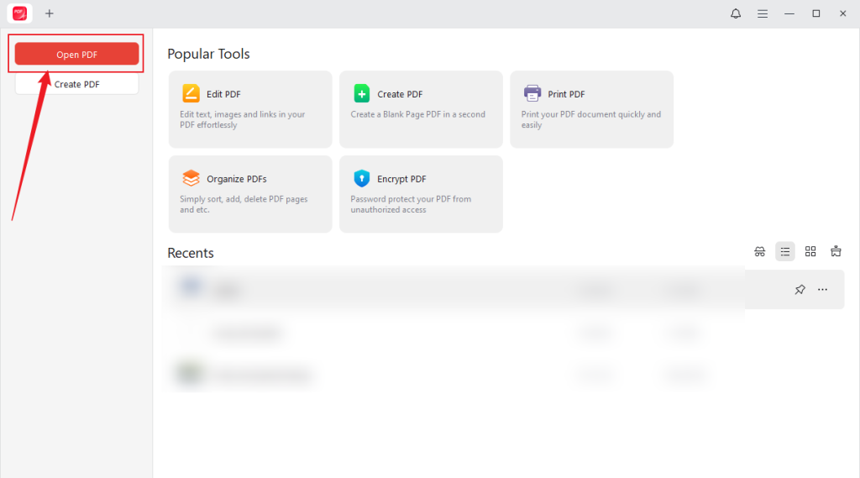Launch the Print PDF printer icon
This screenshot has width=860, height=478.
pos(532,93)
